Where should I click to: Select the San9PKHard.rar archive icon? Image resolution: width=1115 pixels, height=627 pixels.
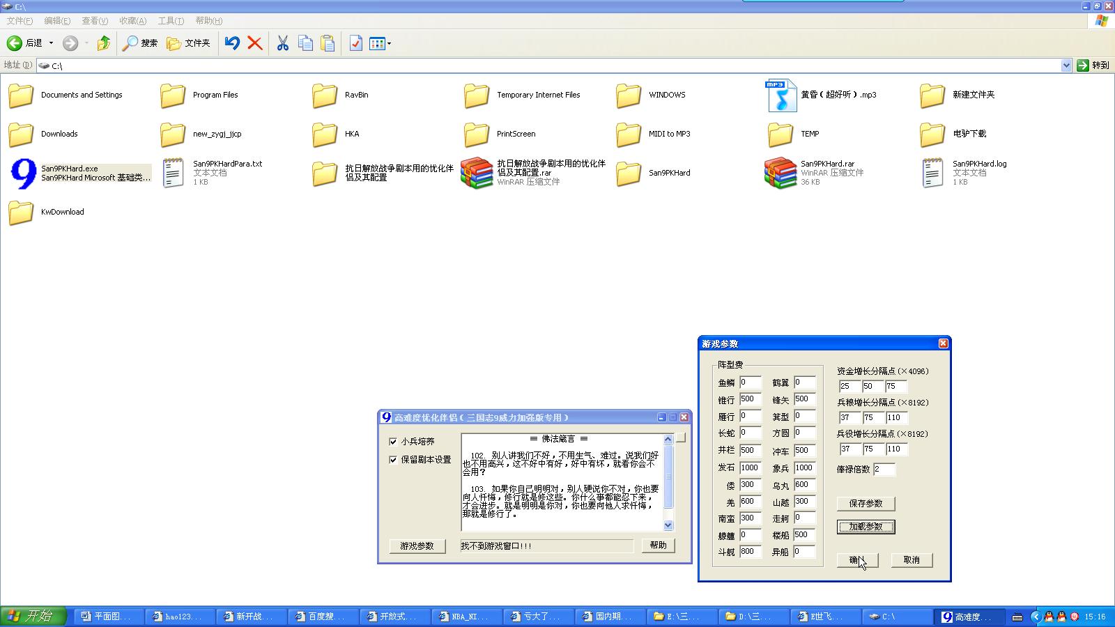780,173
